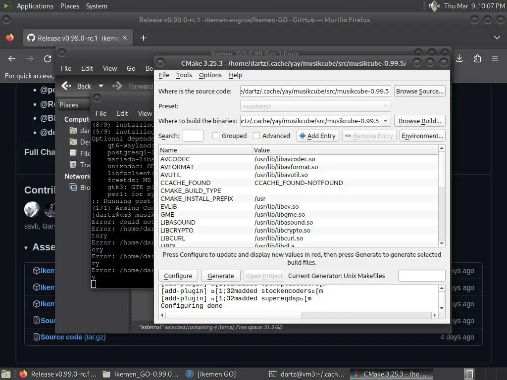Click the Environment button
Viewport: 507px width, 380px height.
(x=422, y=136)
